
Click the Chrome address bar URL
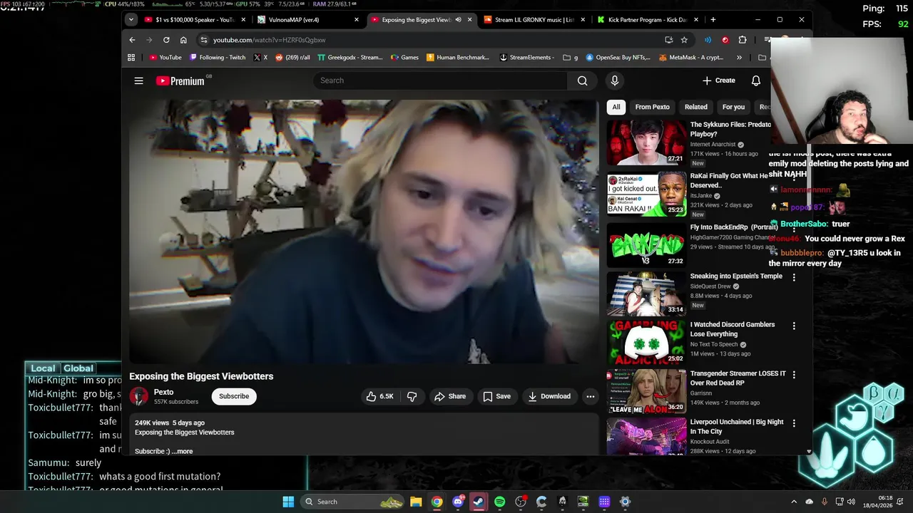(x=269, y=40)
